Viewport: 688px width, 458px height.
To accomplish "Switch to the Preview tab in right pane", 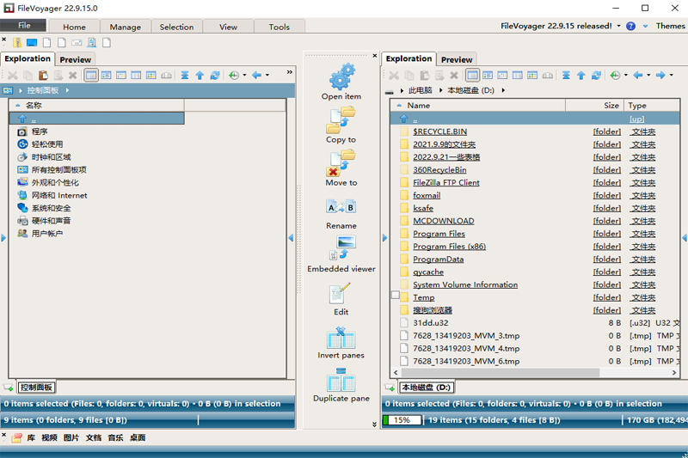I will coord(457,59).
